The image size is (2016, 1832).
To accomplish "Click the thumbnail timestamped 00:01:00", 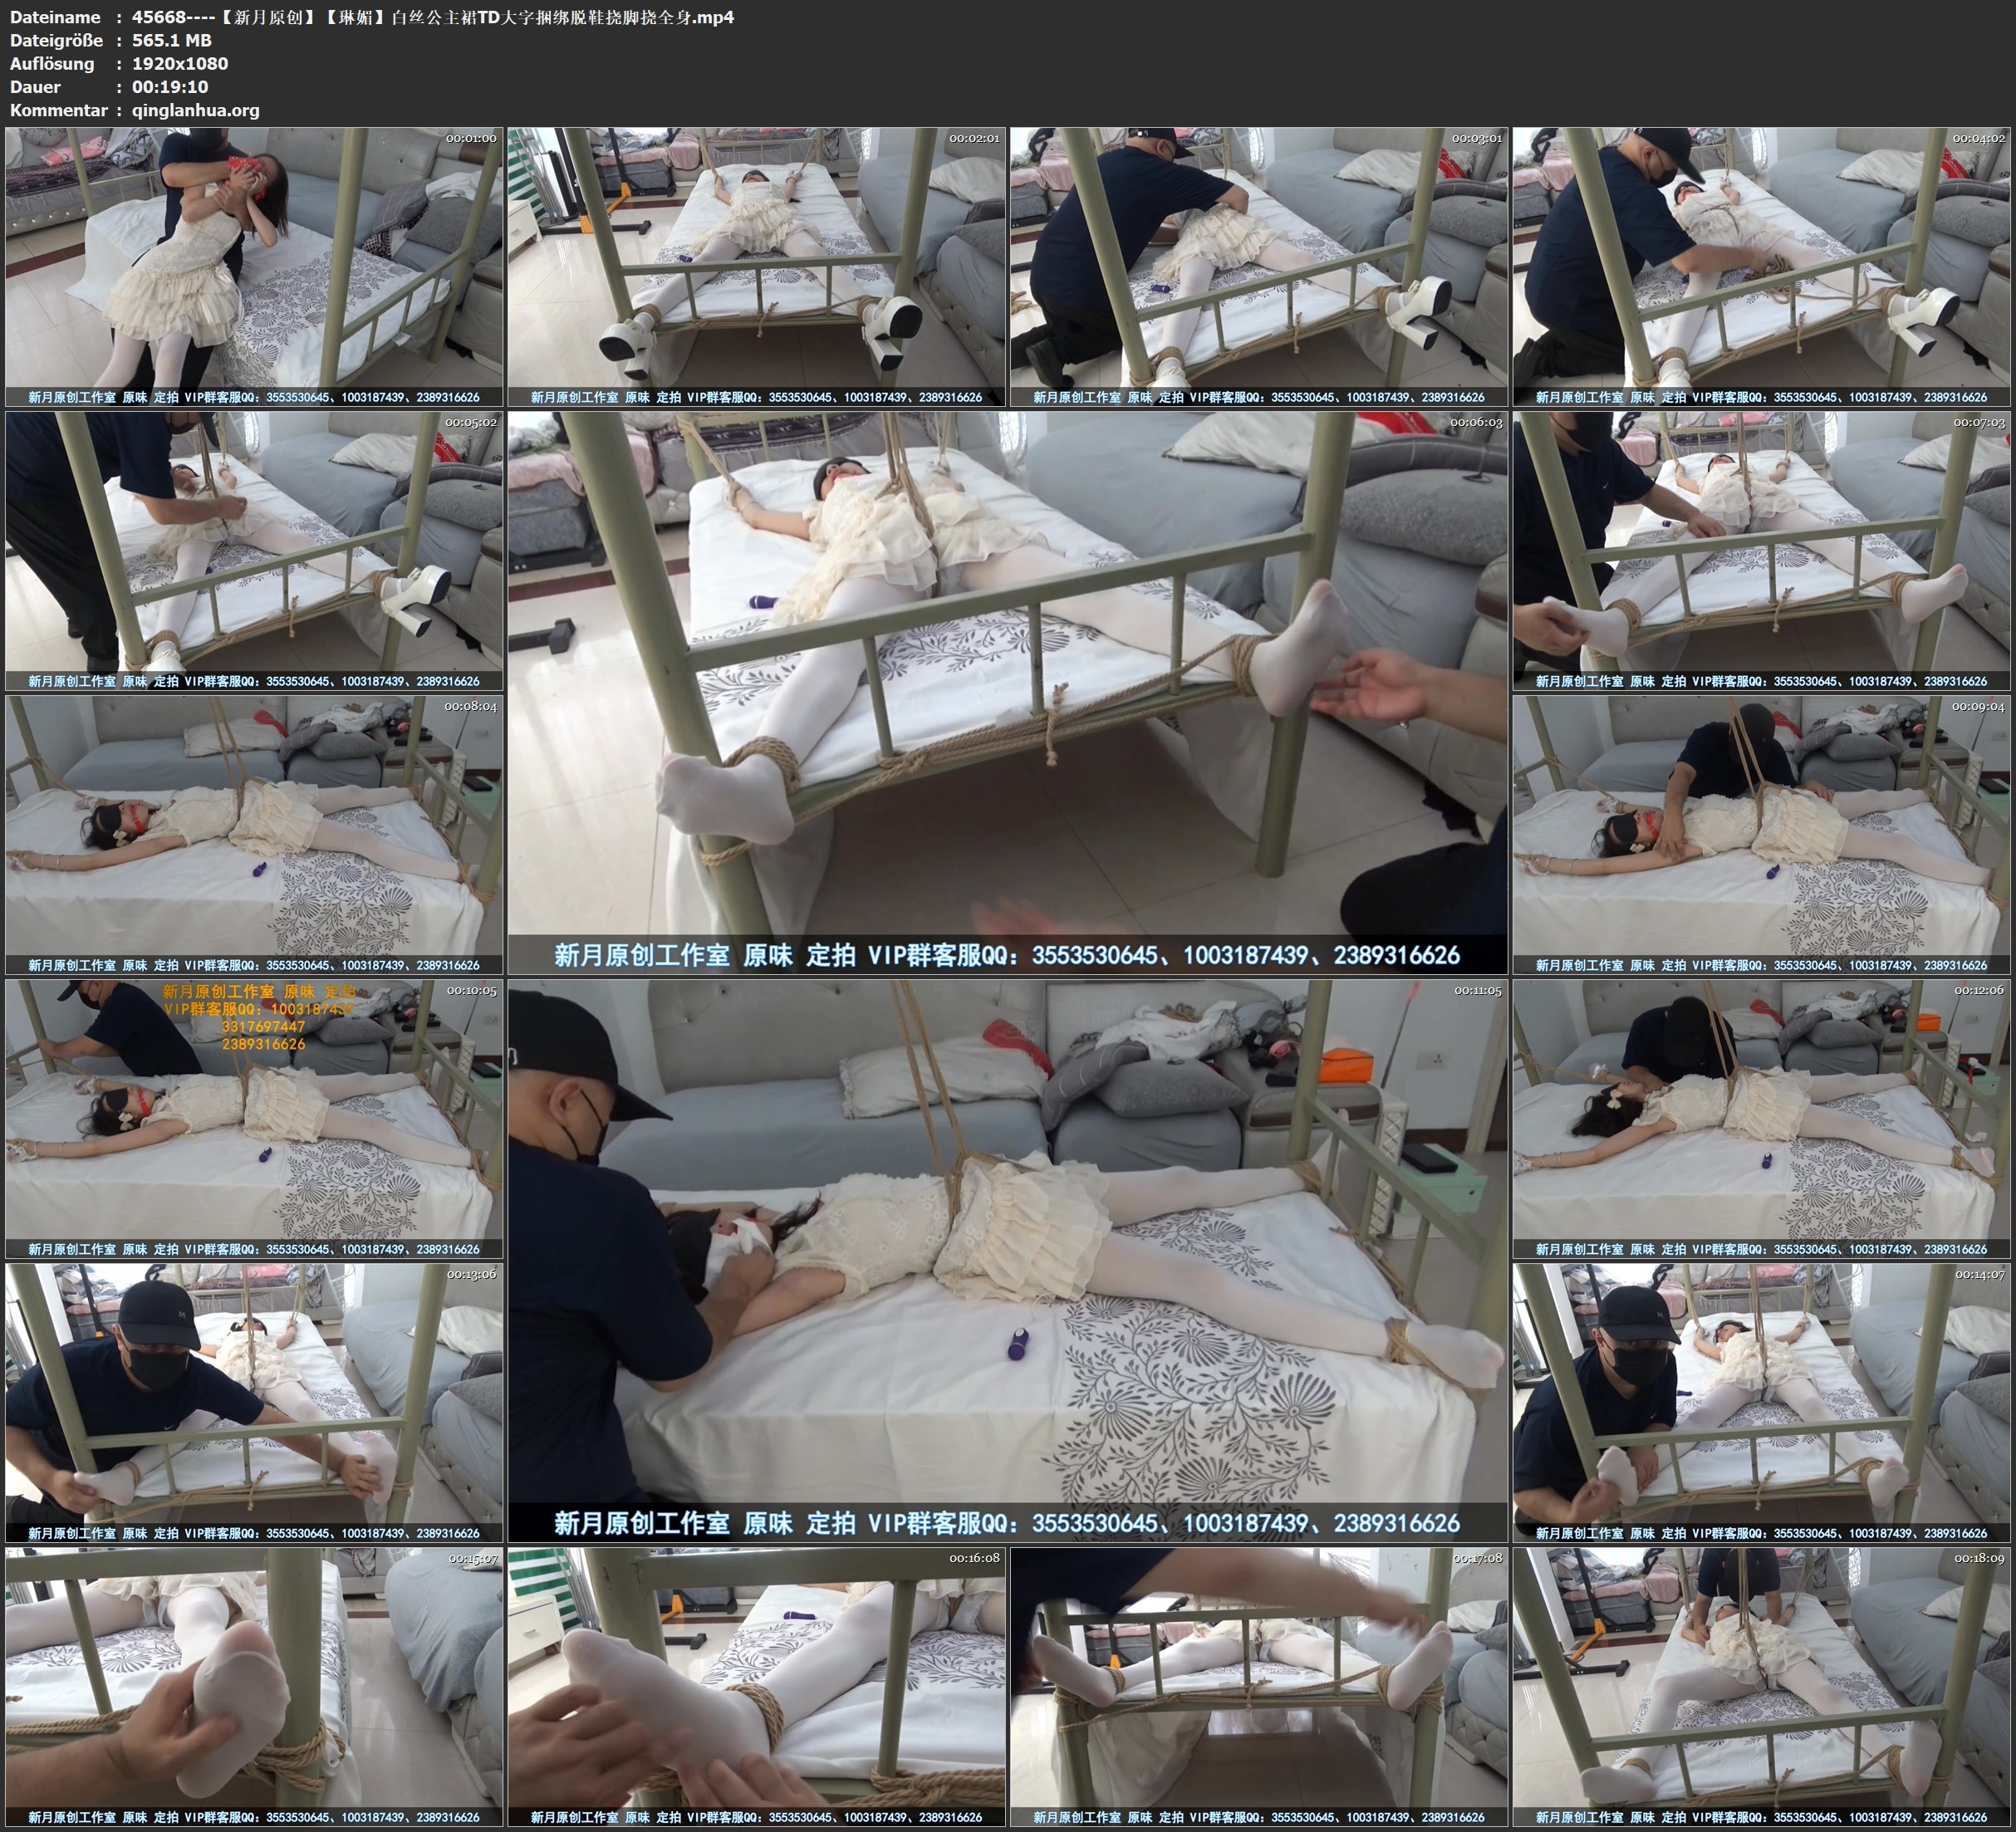I will [254, 267].
